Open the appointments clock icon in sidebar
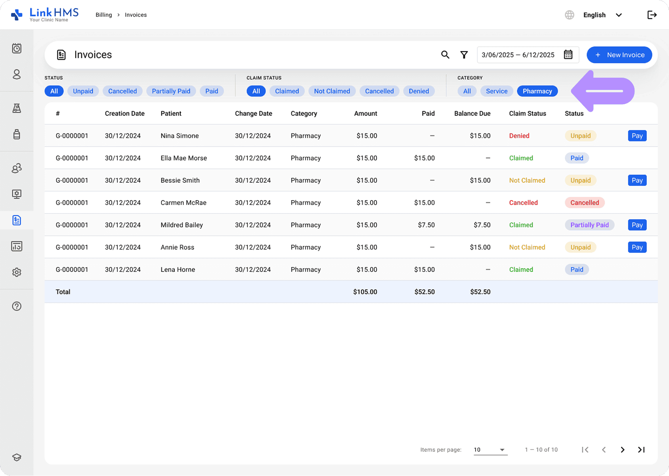669x476 pixels. point(17,48)
